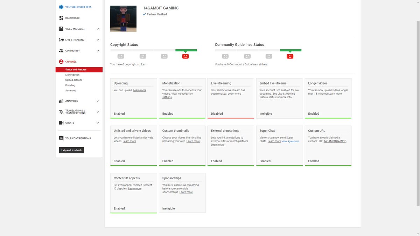The image size is (420, 236).
Task: Open Learn more in External annotations card
Action: pyautogui.click(x=218, y=145)
